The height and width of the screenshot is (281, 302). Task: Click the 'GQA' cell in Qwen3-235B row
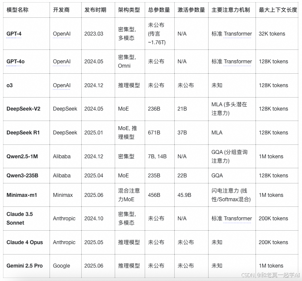click(232, 176)
